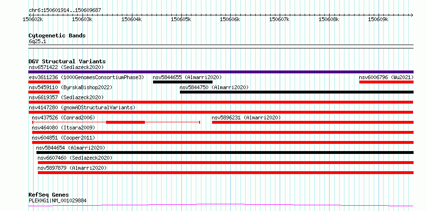The image size is (427, 211).
Task: Open nsv6006796 (Wu2021) variant label
Action: click(x=386, y=77)
